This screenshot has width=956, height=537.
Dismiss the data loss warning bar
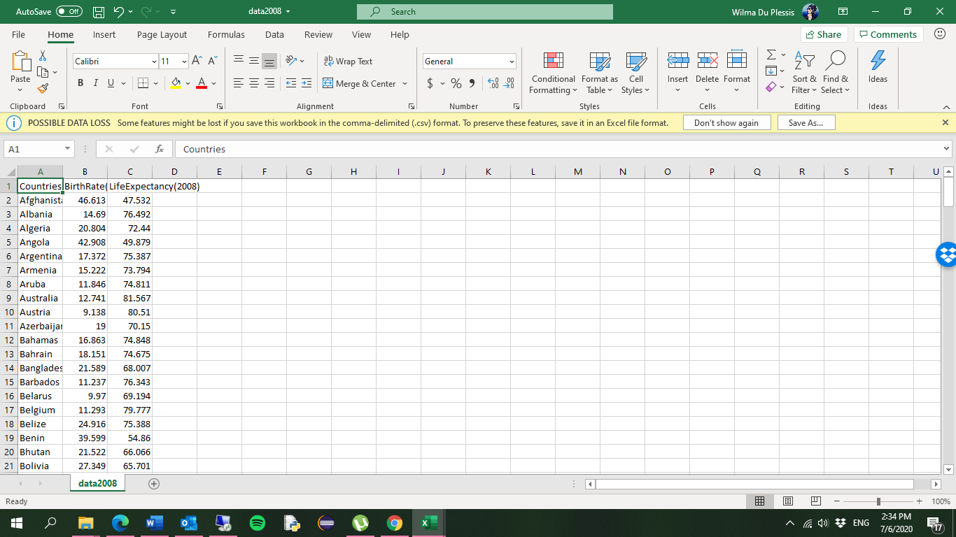pyautogui.click(x=945, y=122)
